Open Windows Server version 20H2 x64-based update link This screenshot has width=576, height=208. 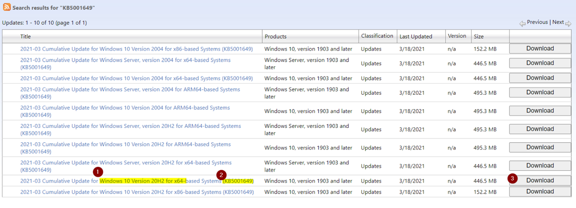pos(126,166)
